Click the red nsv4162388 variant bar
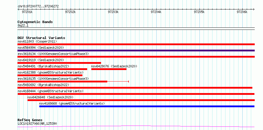The width and height of the screenshot is (263, 130). point(50,75)
